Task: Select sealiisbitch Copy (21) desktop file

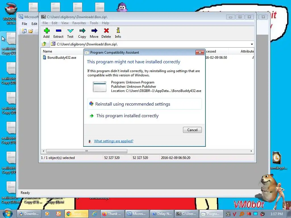Action: (9, 43)
